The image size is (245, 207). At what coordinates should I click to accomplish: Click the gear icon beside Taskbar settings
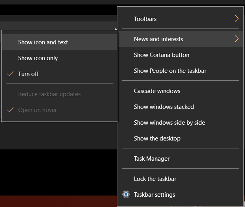[126, 194]
